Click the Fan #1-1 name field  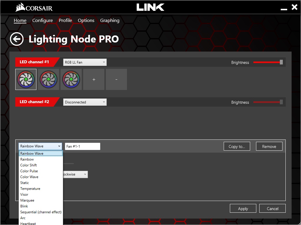[83, 146]
